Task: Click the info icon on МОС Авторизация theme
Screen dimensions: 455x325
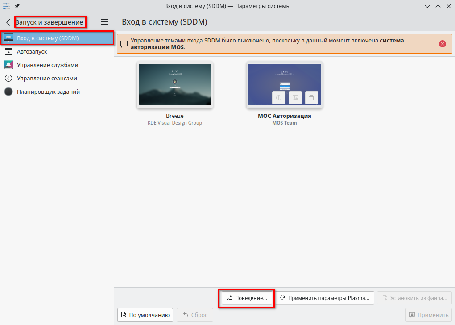Action: click(x=279, y=98)
